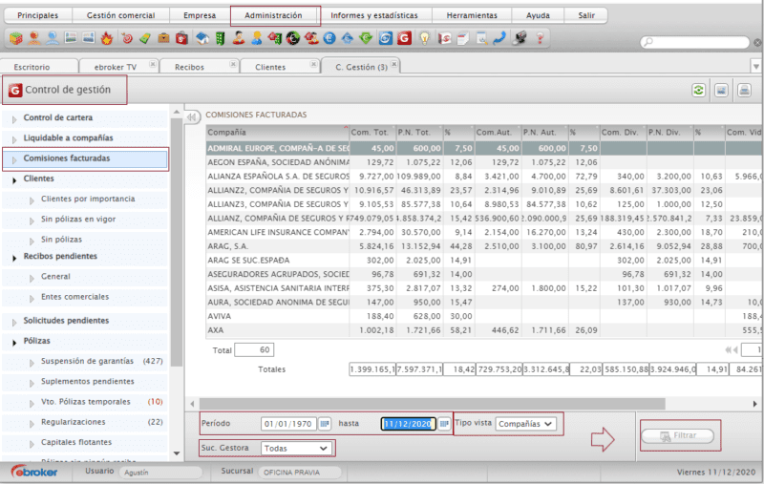The height and width of the screenshot is (484, 764).
Task: Select Comisiones facturadas in sidebar
Action: tap(85, 158)
